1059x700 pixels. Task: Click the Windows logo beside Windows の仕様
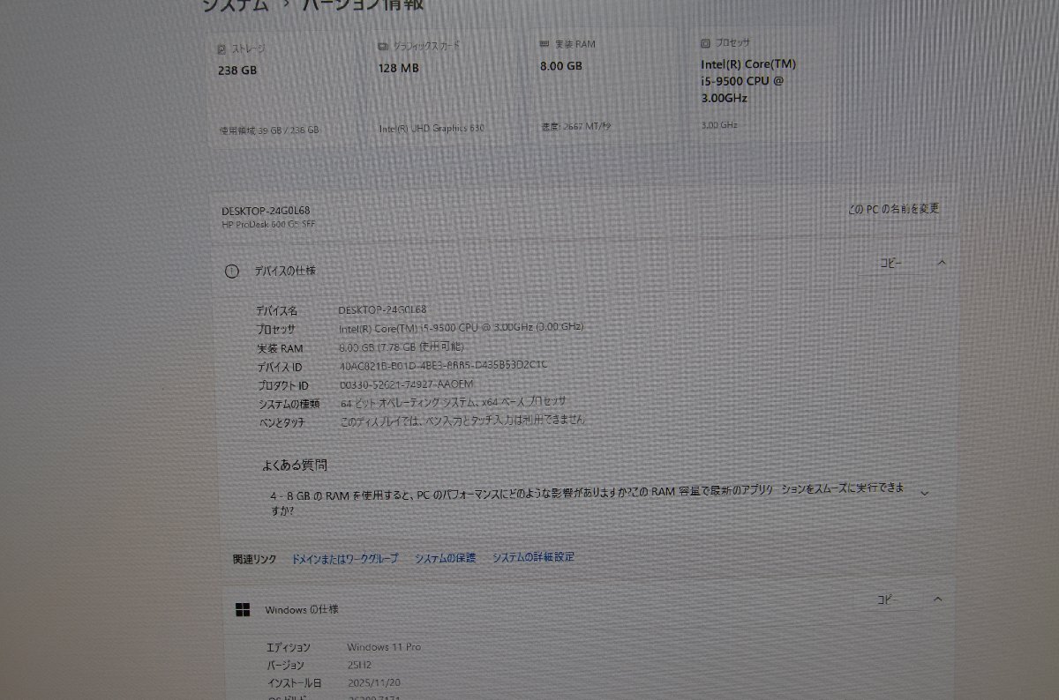coord(242,609)
